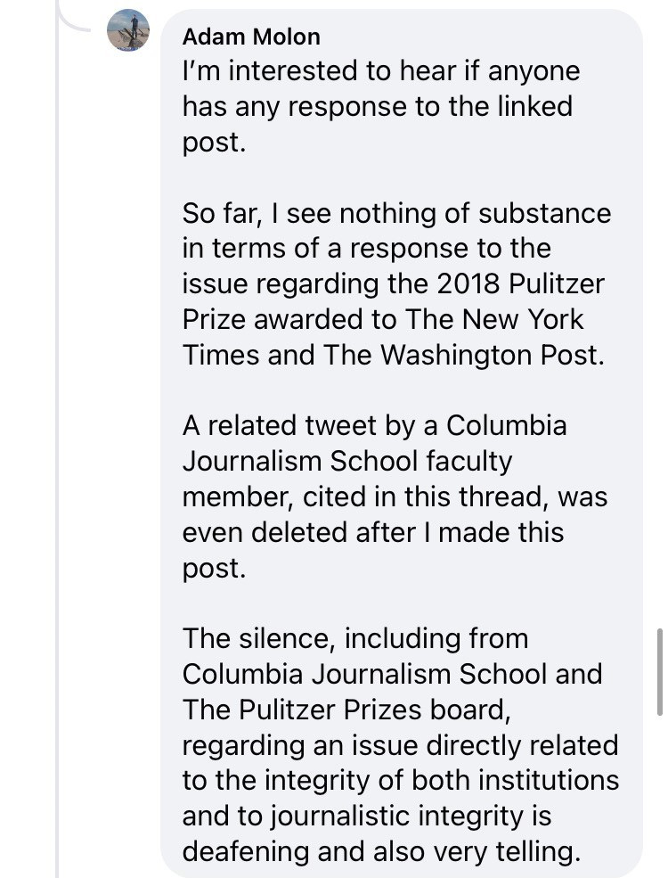668x878 pixels.
Task: Click the paragraph starting "So far, I see nothing"
Action: pyautogui.click(x=396, y=283)
